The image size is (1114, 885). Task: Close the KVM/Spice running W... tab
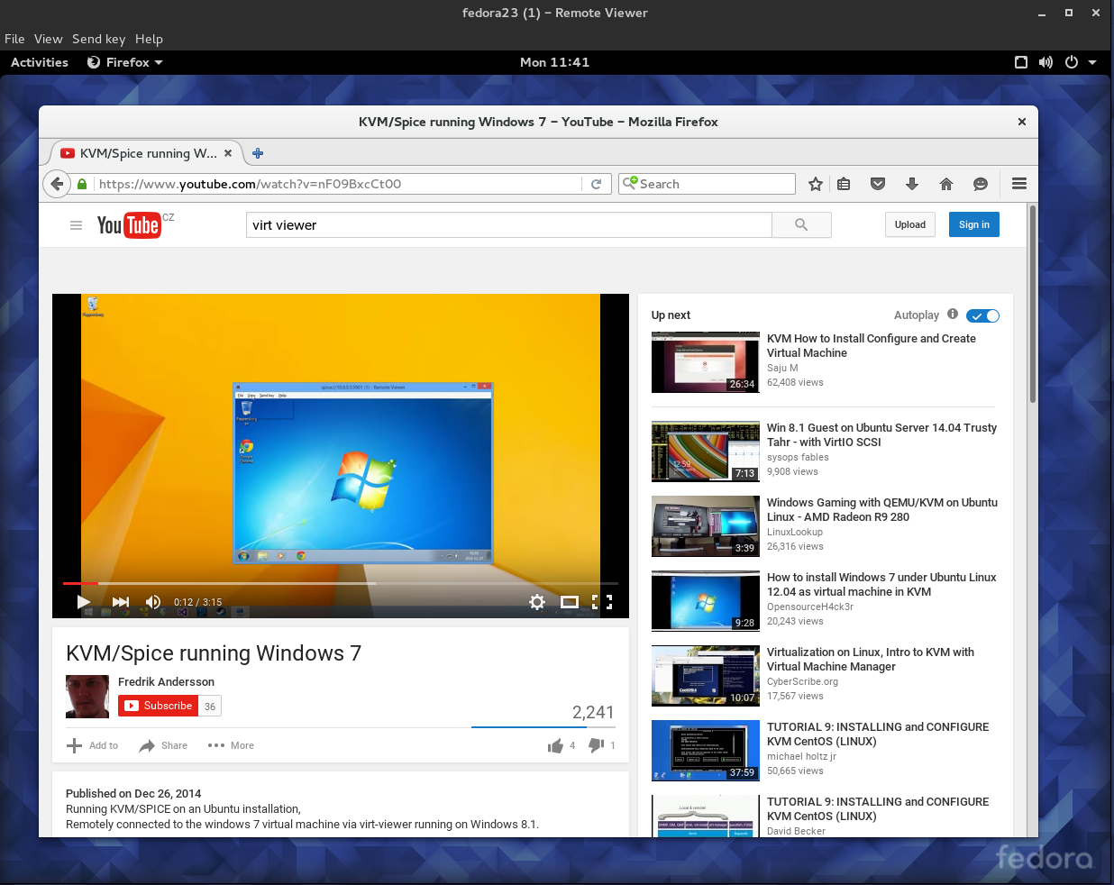point(228,153)
